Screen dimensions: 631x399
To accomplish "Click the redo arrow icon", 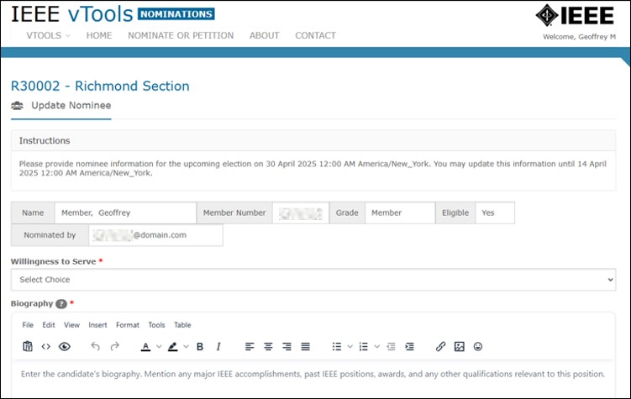I will pos(115,346).
